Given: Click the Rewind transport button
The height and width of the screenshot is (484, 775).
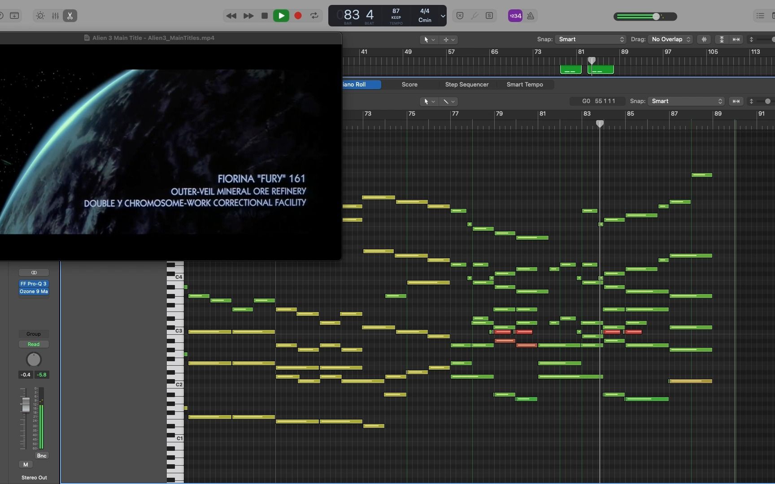Looking at the screenshot, I should tap(231, 16).
